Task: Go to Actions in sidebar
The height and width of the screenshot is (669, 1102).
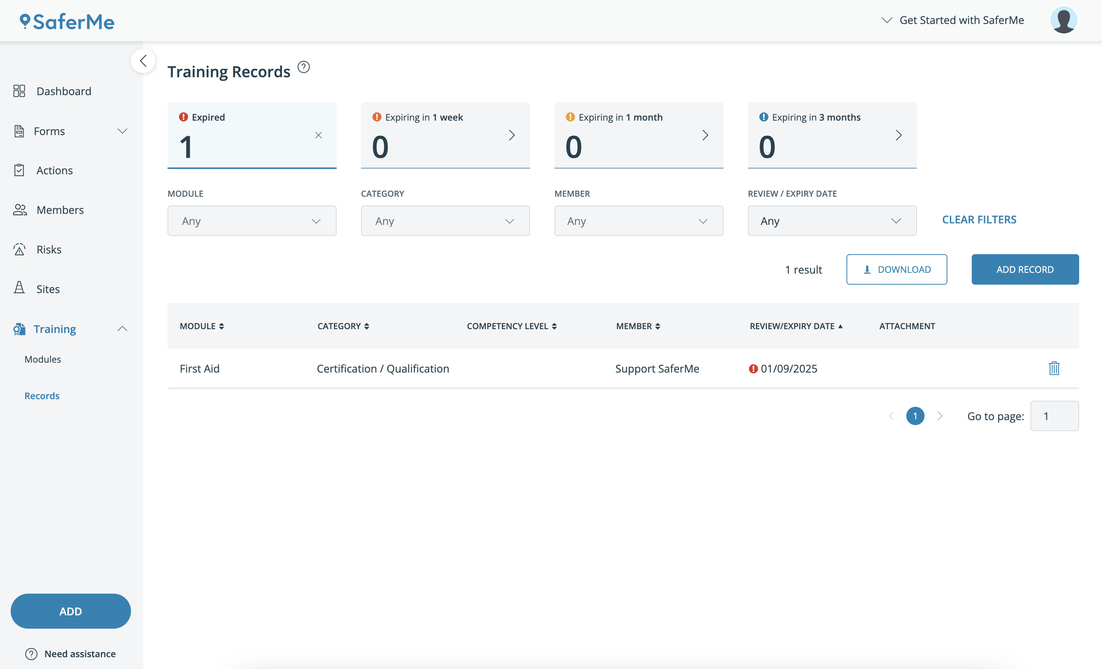Action: 54,170
